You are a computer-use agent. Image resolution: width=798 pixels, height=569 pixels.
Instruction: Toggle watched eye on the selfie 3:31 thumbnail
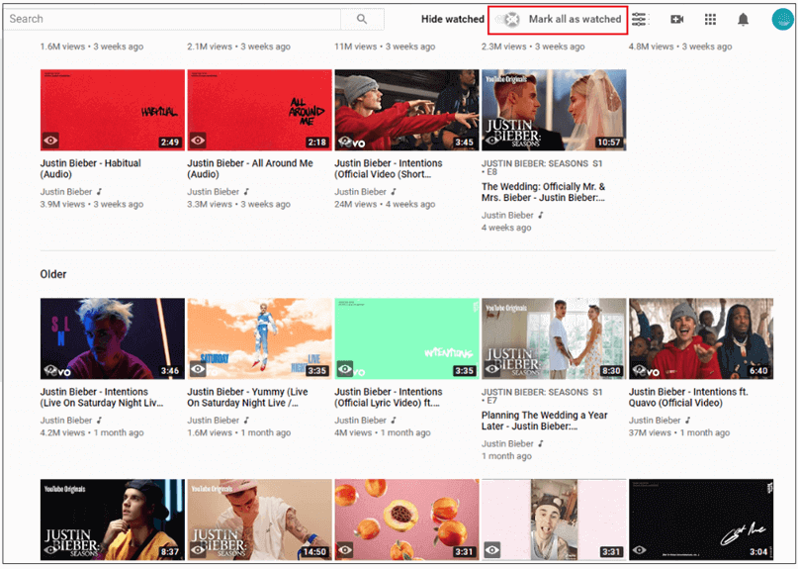[492, 549]
